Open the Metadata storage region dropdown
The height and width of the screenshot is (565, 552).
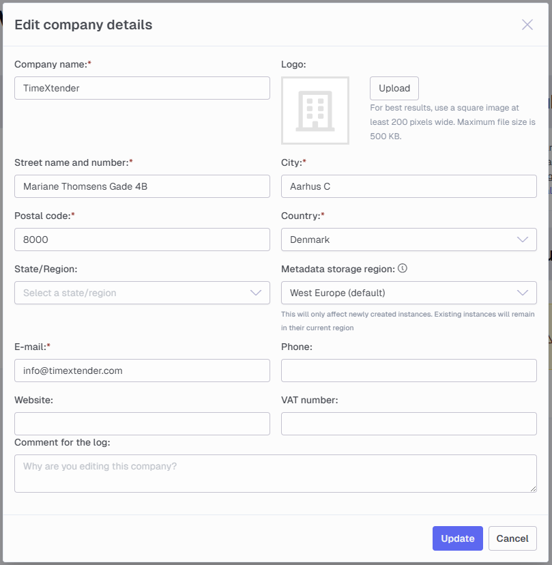[409, 293]
